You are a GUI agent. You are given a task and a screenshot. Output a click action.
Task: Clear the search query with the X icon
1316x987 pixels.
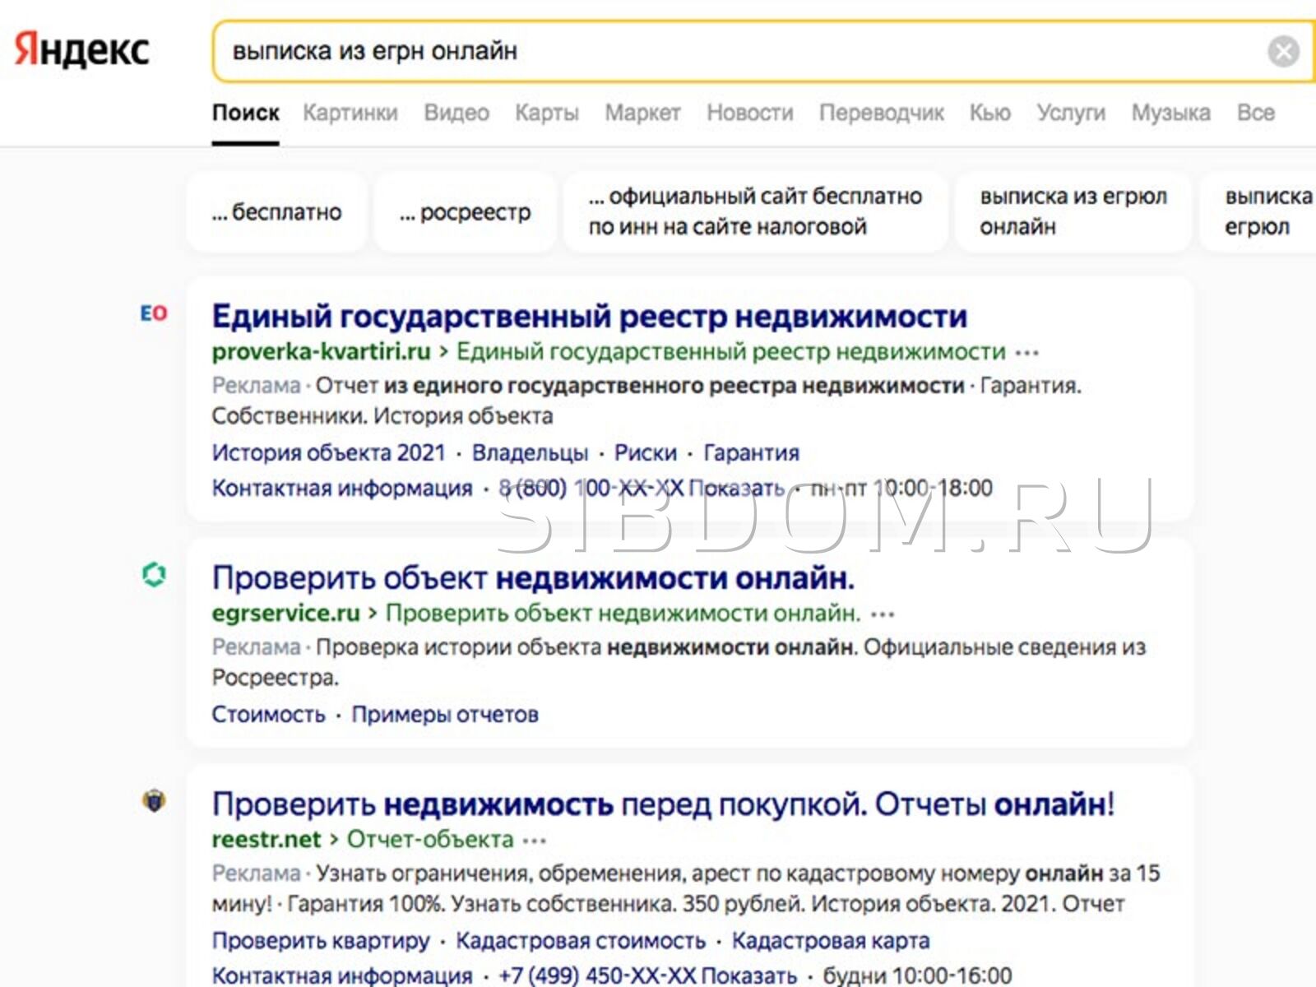point(1283,51)
